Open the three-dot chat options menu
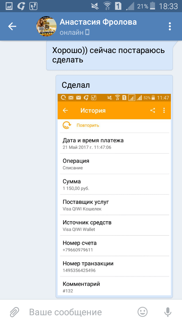 [170, 26]
